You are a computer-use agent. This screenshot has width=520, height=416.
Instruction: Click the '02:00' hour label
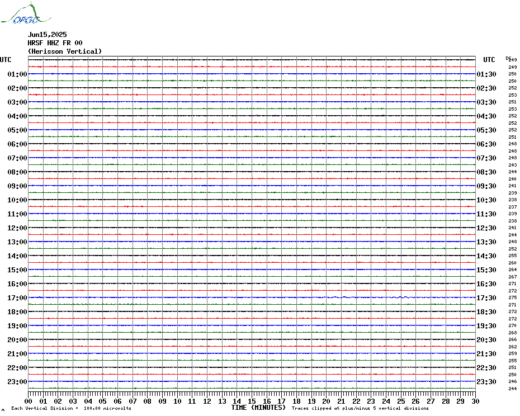[17, 88]
